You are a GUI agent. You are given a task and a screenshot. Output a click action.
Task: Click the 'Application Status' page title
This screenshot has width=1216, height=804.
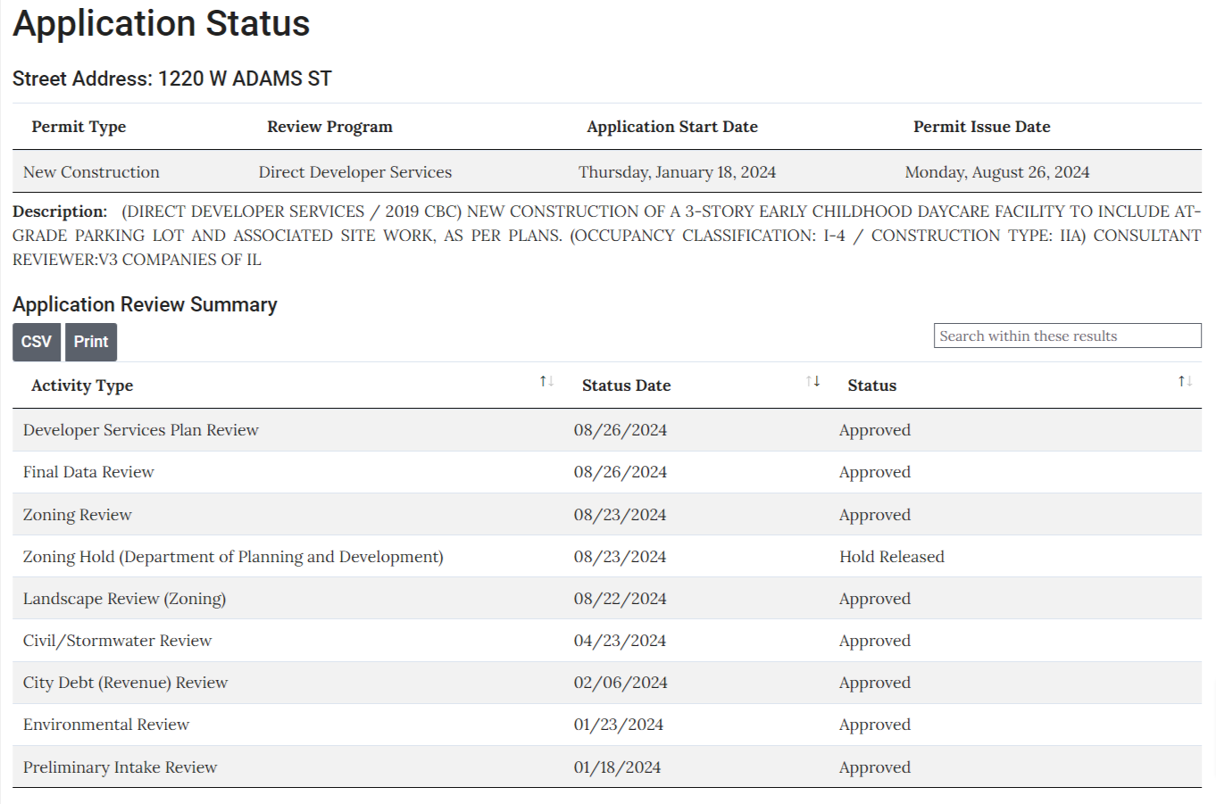tap(162, 23)
